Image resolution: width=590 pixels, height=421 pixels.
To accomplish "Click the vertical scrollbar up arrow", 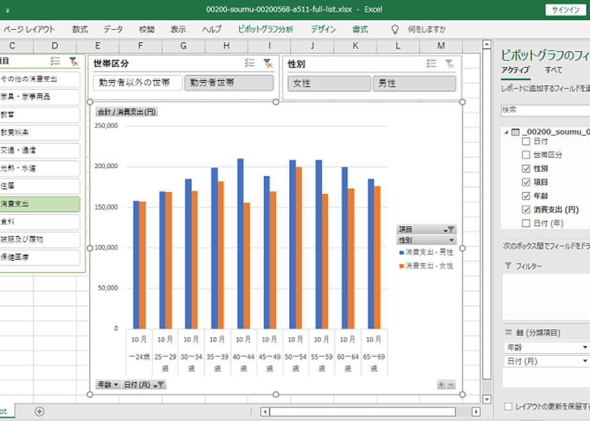I will coord(487,45).
